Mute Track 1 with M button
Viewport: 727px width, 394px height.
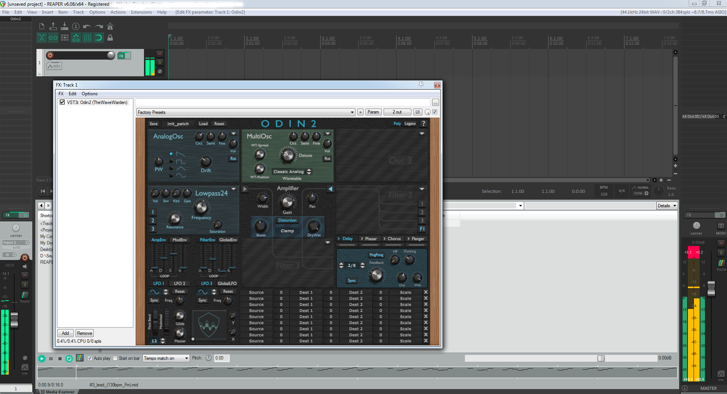[x=160, y=54]
